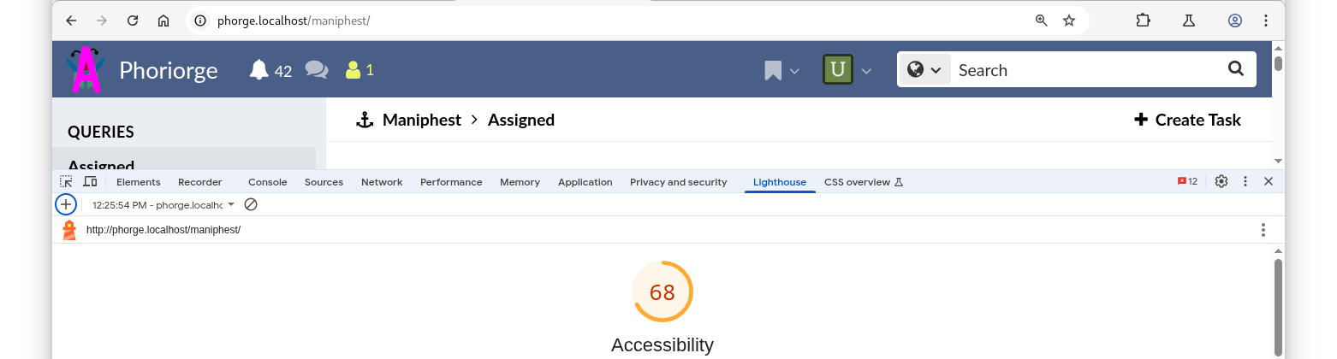Open DevTools settings gear
This screenshot has width=1337, height=359.
pos(1221,181)
